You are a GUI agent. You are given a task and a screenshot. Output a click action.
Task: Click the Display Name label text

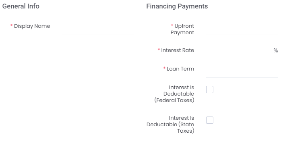tap(32, 26)
